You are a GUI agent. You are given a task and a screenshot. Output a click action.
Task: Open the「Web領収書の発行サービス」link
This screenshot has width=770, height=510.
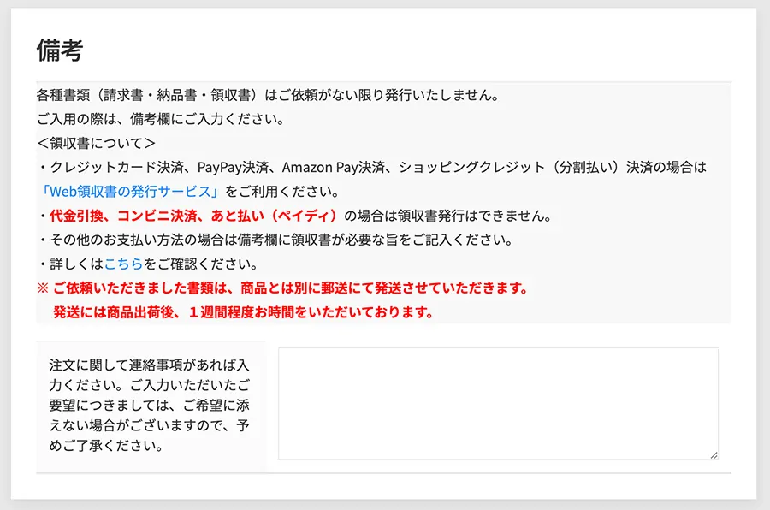coord(130,192)
